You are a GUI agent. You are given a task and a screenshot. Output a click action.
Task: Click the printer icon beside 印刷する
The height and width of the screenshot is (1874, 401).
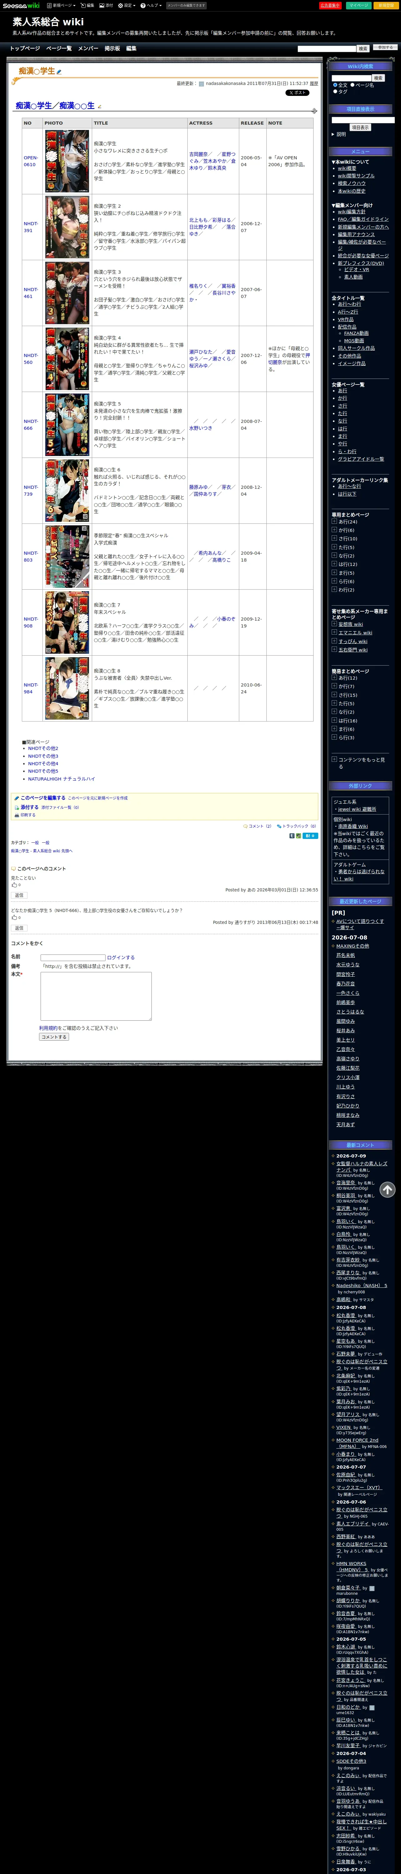(17, 815)
